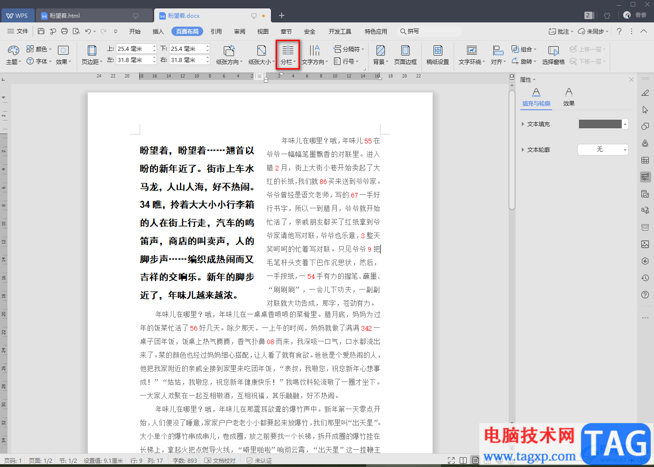
Task: Click 未认证 in the status bar
Action: (x=259, y=460)
